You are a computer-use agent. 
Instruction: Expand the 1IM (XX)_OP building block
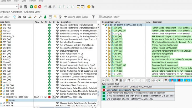[106, 31]
